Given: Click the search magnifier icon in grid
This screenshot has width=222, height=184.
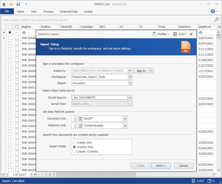Looking at the screenshot, I should [216, 20].
